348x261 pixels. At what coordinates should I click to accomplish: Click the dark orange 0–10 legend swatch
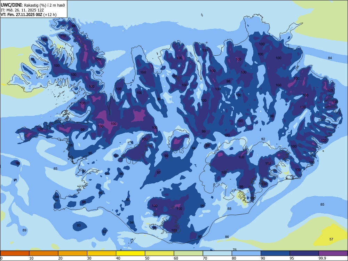tap(15, 253)
